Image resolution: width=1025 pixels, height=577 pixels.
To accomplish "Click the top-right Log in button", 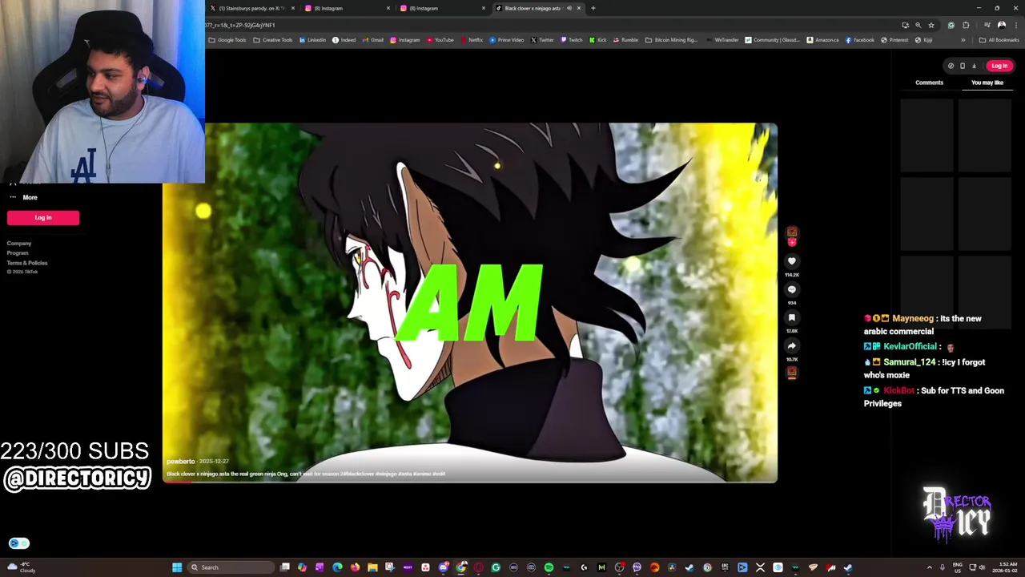I will (999, 66).
